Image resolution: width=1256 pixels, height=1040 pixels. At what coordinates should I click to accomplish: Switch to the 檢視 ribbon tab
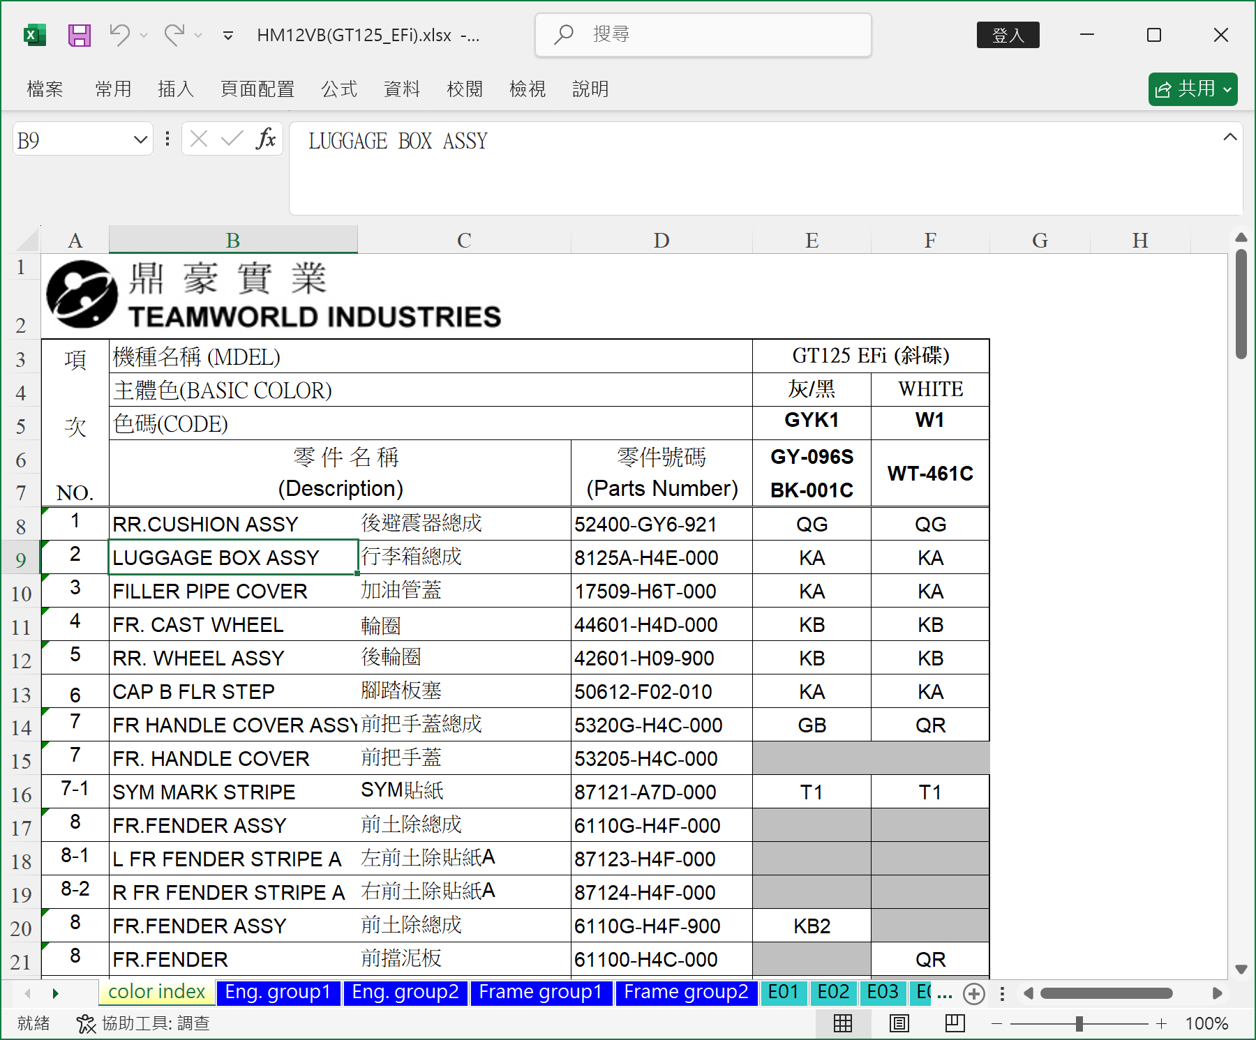pos(528,89)
